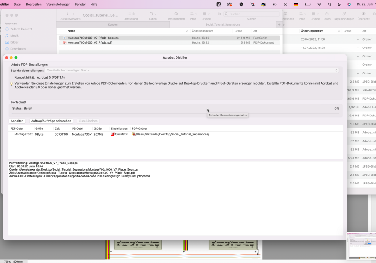
Task: Sort by Art in front Finder window
Action: pos(255,31)
